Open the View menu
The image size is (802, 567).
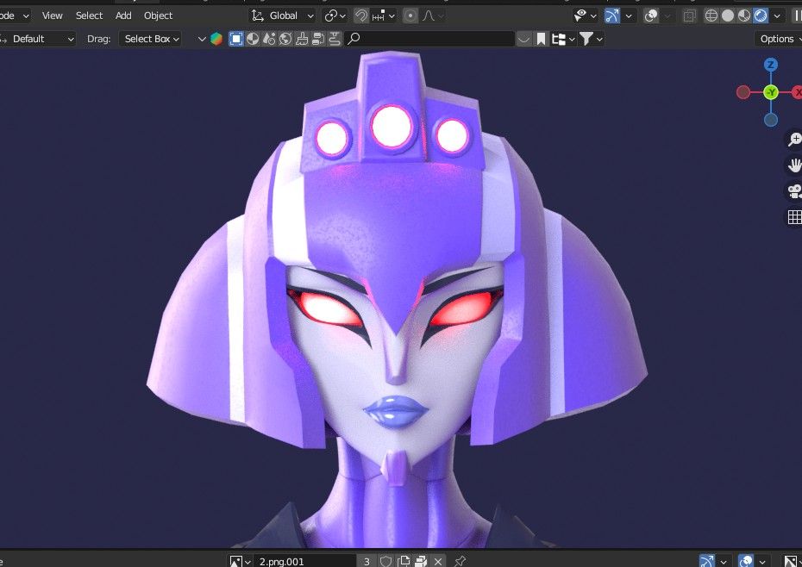pyautogui.click(x=52, y=16)
